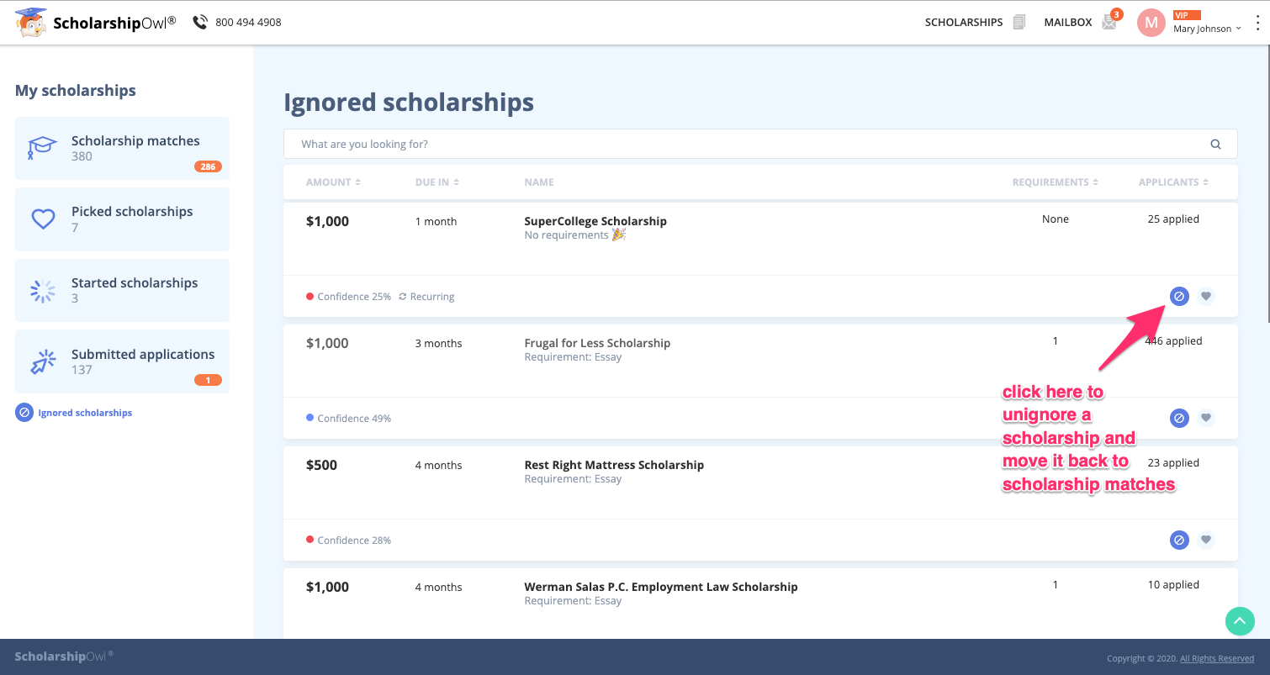This screenshot has width=1270, height=675.
Task: Click the 800 494 4908 phone number
Action: (248, 23)
